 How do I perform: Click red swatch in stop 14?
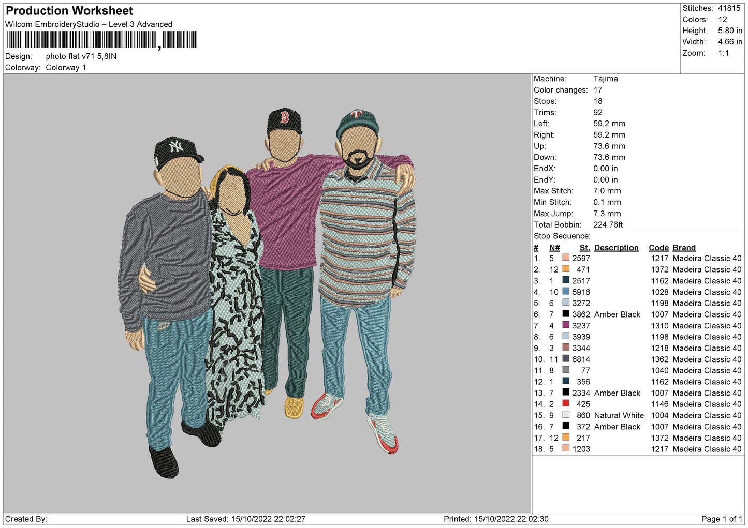pos(566,404)
